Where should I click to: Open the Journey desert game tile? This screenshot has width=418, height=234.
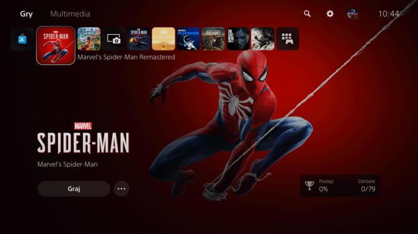163,39
